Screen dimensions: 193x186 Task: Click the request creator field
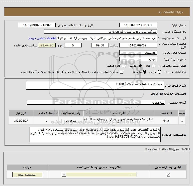coord(107,38)
